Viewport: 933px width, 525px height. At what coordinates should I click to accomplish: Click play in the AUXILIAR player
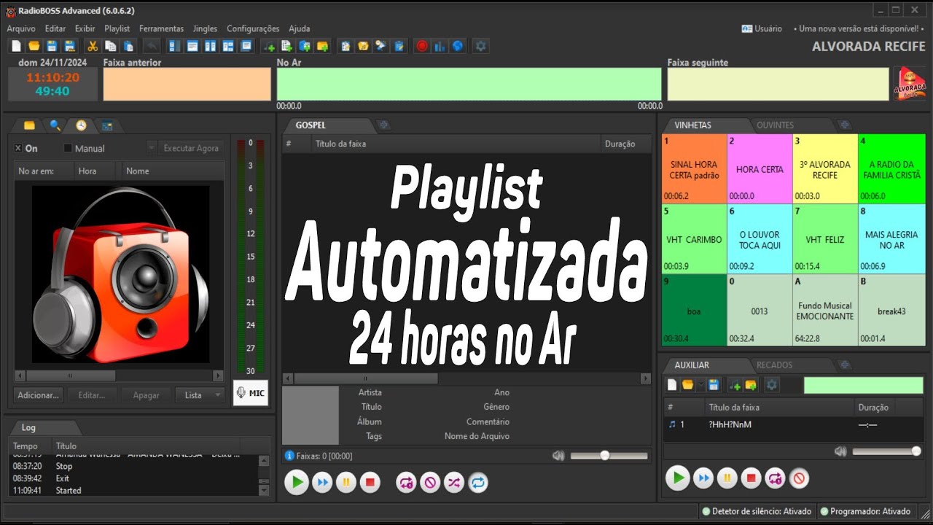click(x=678, y=478)
